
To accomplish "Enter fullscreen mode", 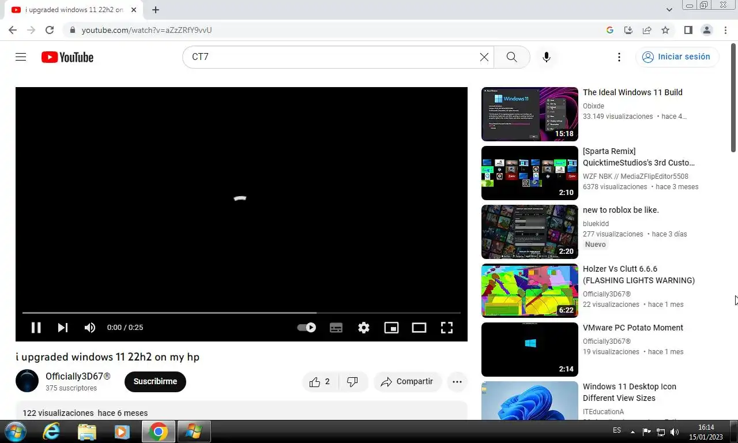I will (x=447, y=328).
